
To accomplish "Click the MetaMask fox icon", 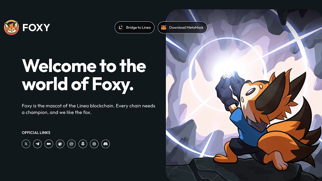I will pyautogui.click(x=163, y=27).
